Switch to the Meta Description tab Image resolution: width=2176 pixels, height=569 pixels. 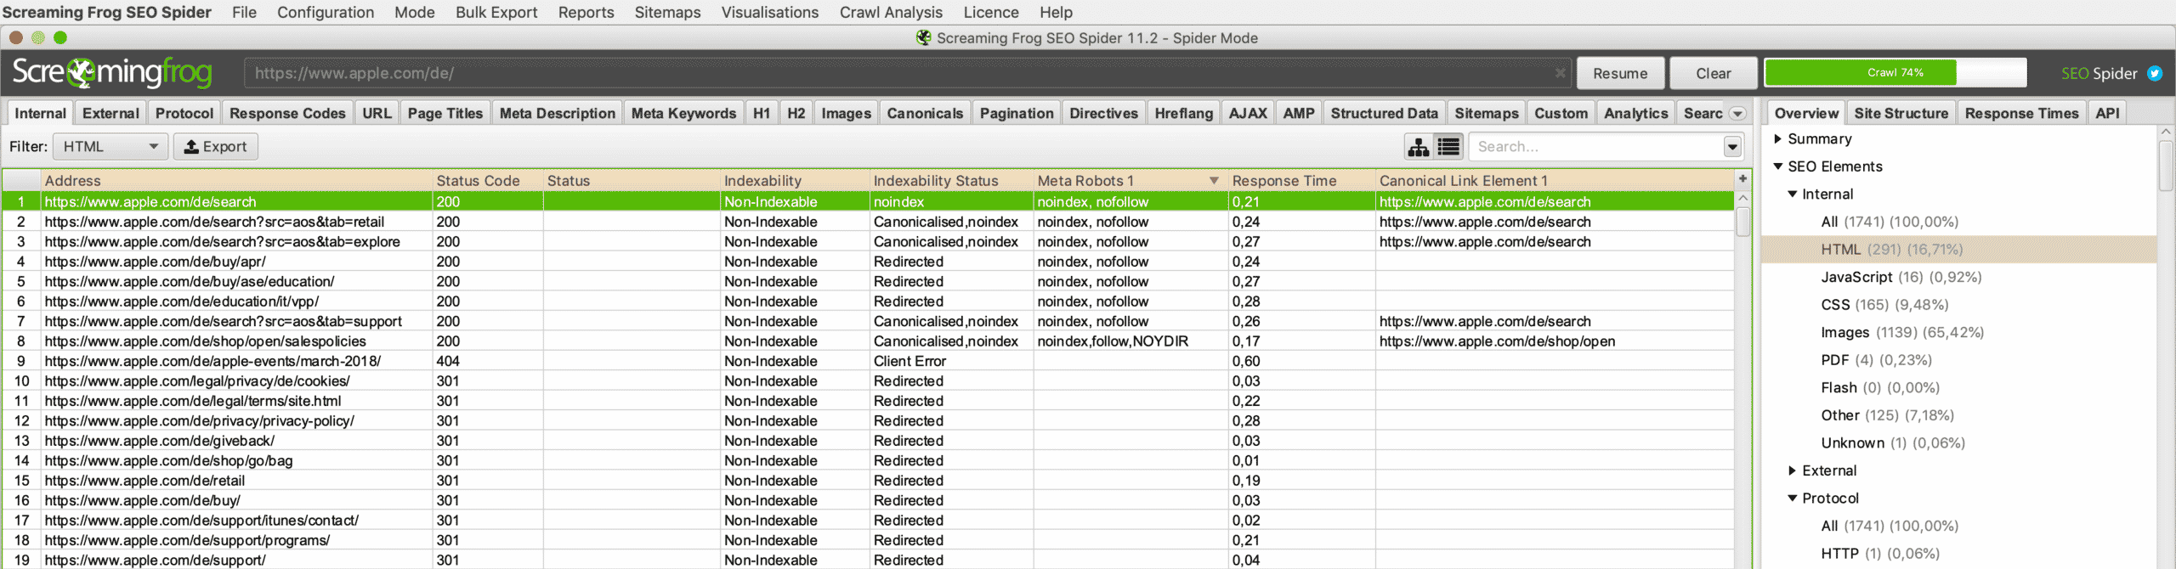point(558,114)
